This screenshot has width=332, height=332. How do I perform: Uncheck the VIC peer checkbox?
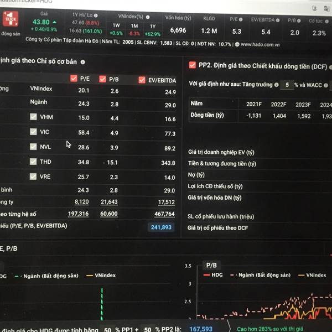pyautogui.click(x=33, y=132)
